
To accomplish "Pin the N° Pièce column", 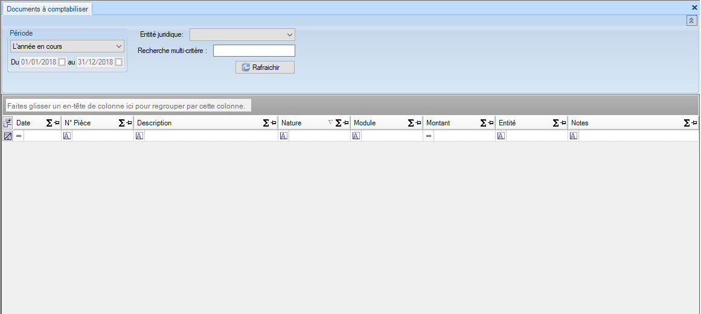I will click(129, 123).
